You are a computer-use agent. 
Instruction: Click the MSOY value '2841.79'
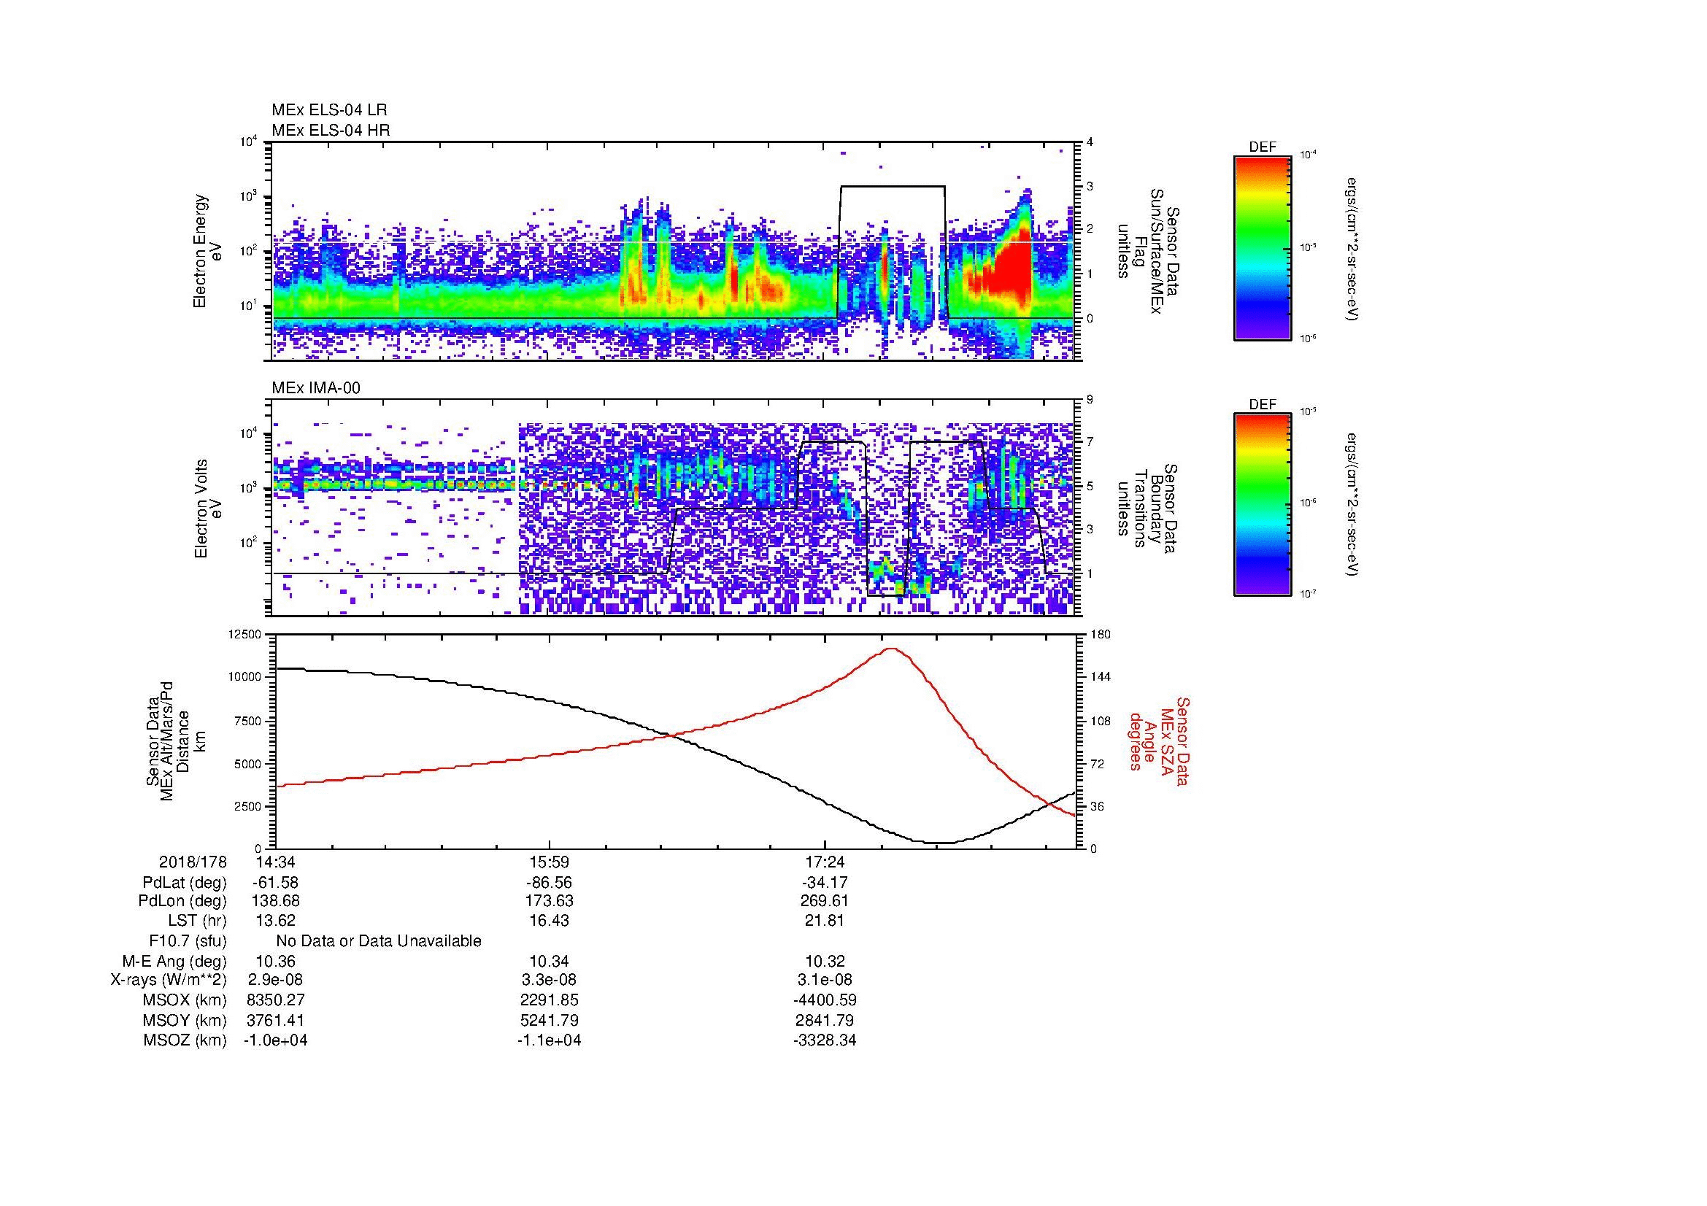click(x=825, y=1021)
